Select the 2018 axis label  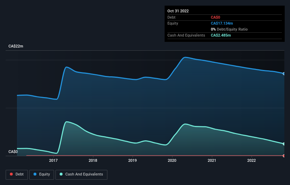click(93, 160)
